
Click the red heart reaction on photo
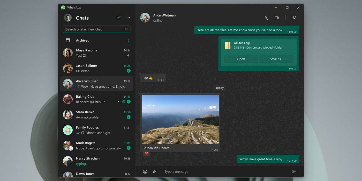point(146,154)
